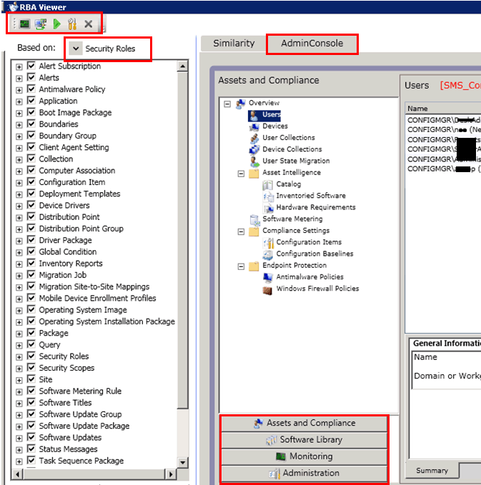Click the Software Metering icon
The image size is (481, 485).
[254, 219]
